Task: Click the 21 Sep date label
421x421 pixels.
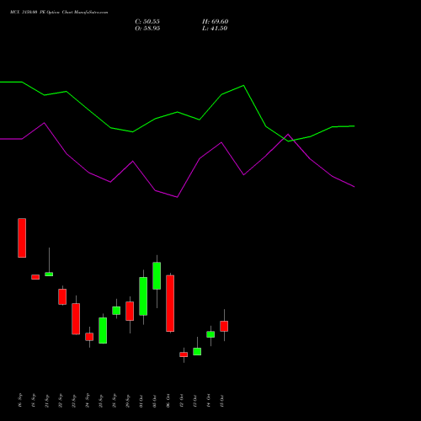Action: coord(47,401)
